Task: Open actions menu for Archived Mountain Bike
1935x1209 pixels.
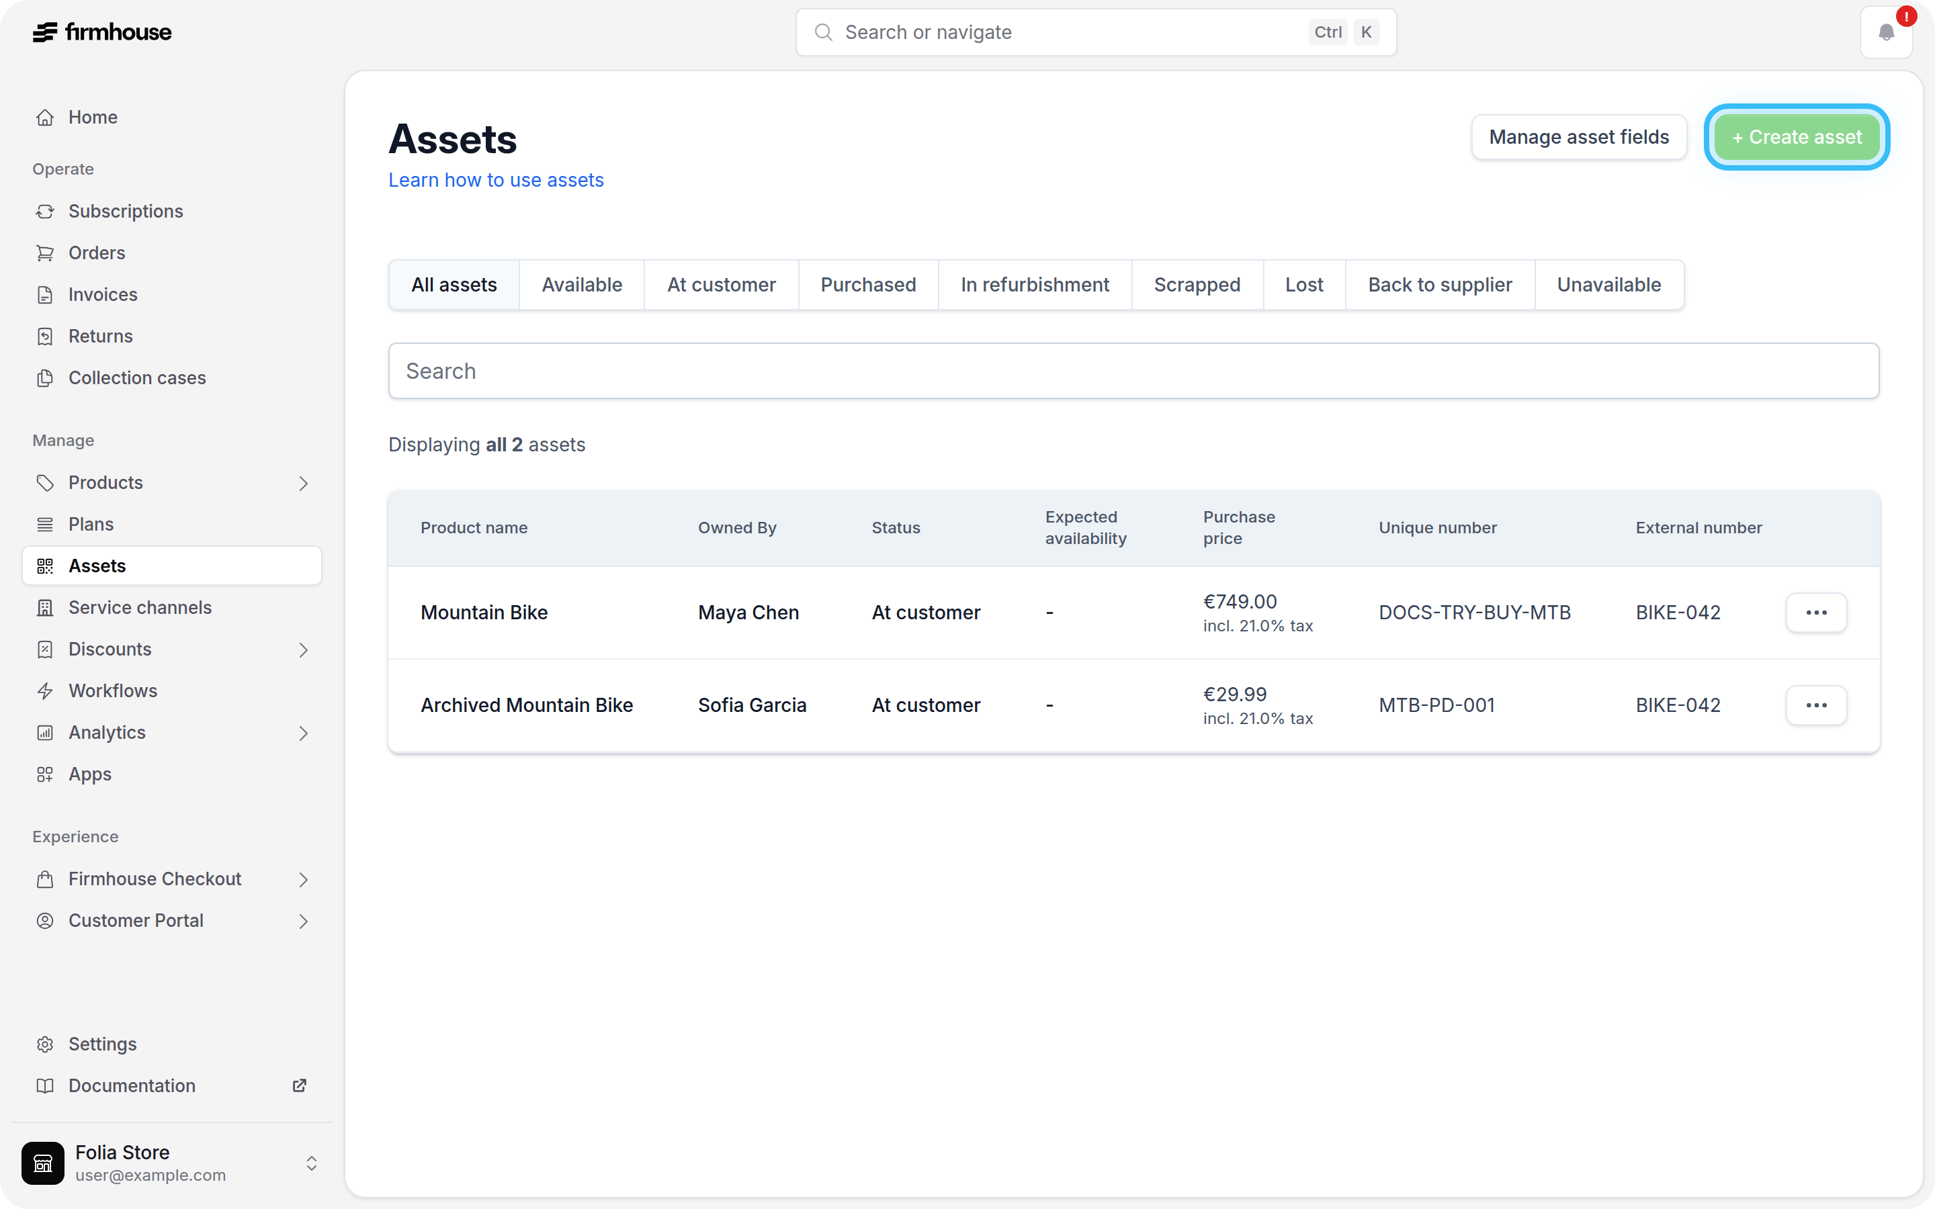Action: click(1816, 705)
